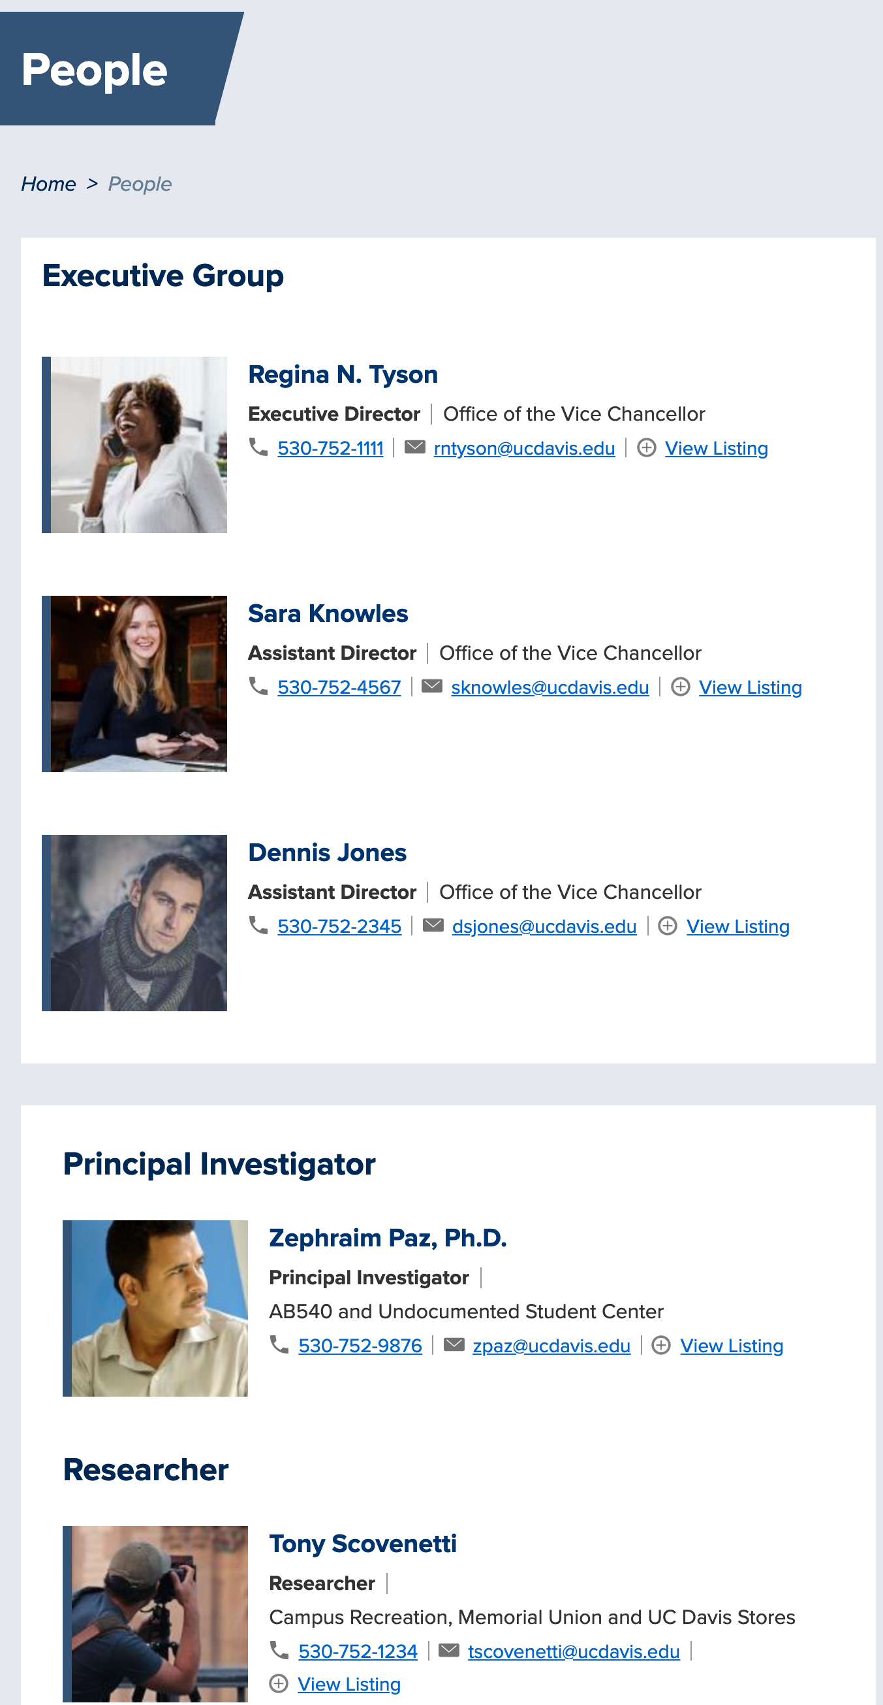The height and width of the screenshot is (1705, 883).
Task: Click the envelope icon next to rntyson@ucdavis.edu
Action: click(414, 447)
